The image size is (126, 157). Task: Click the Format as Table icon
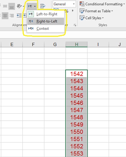[82, 11]
